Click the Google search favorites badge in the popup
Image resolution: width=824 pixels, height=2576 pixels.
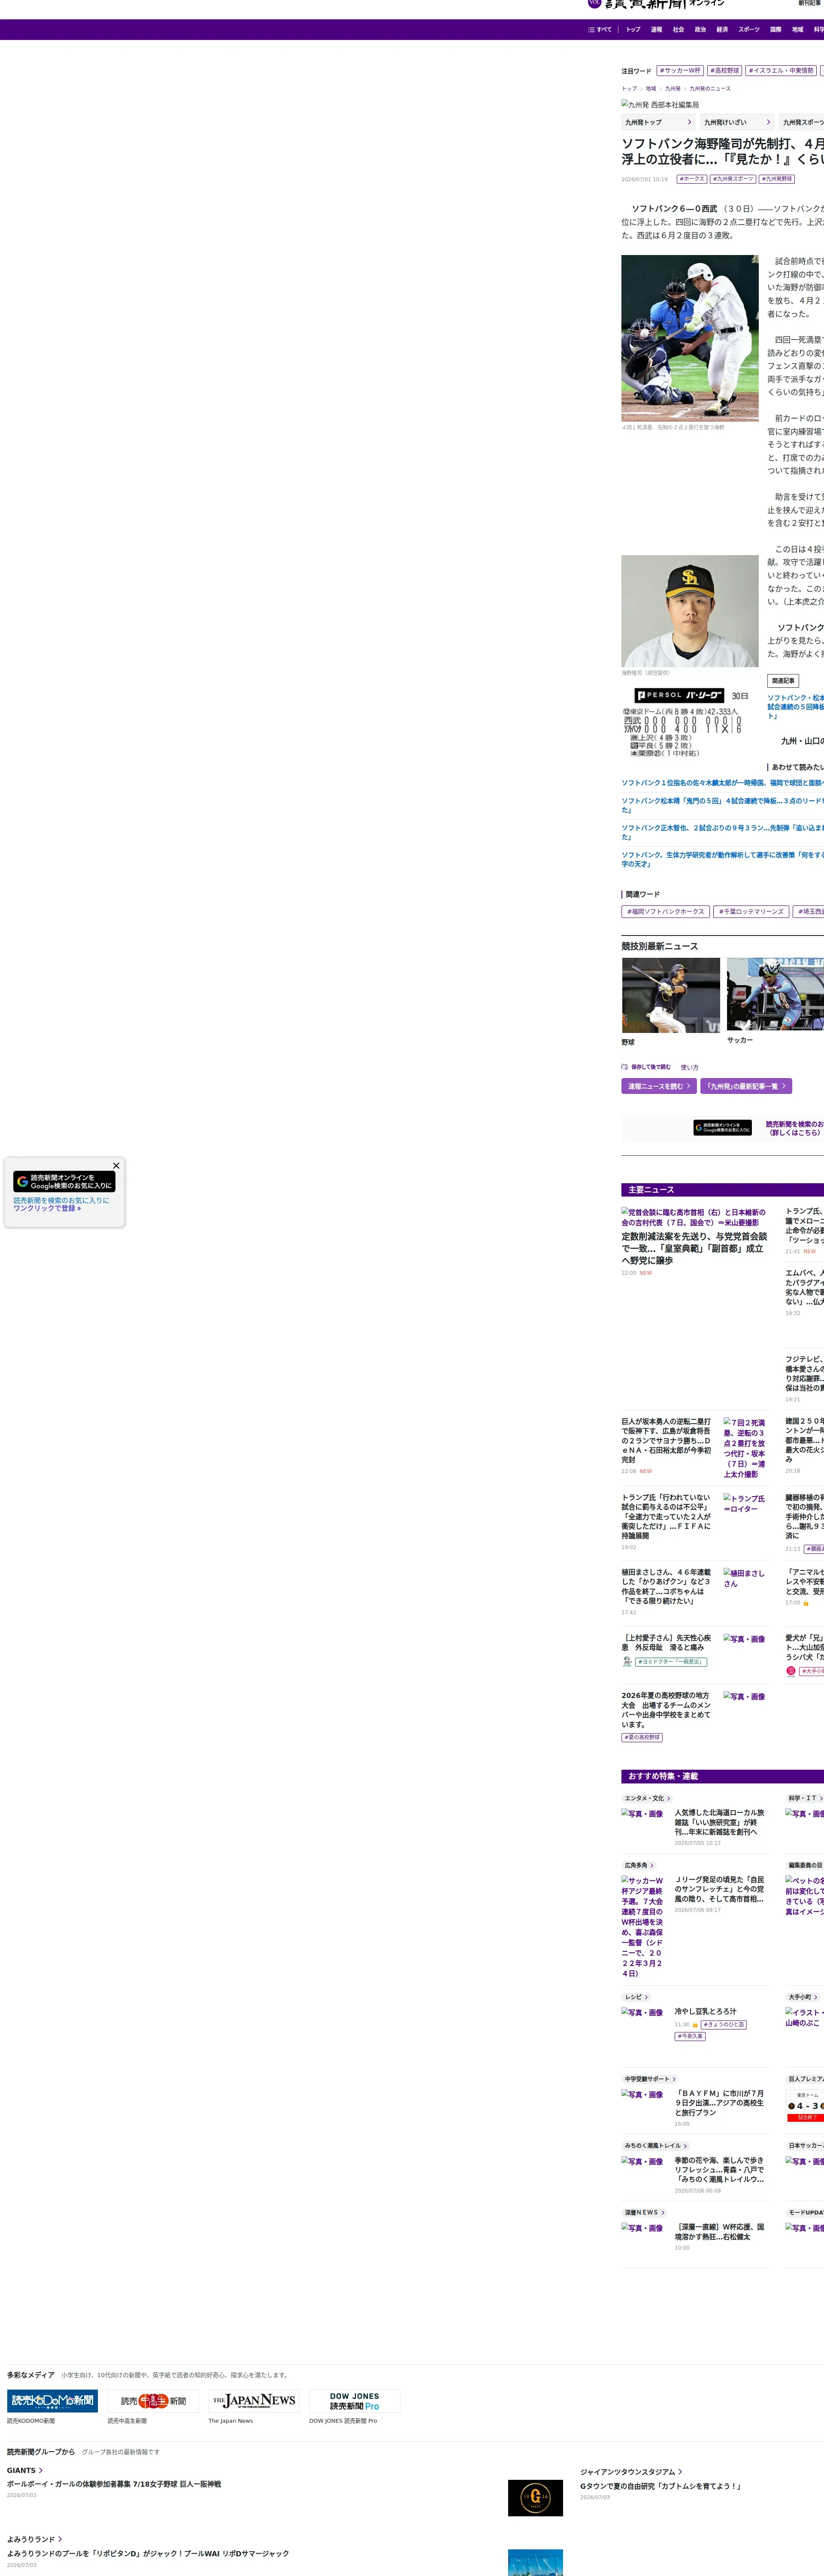coord(65,1181)
